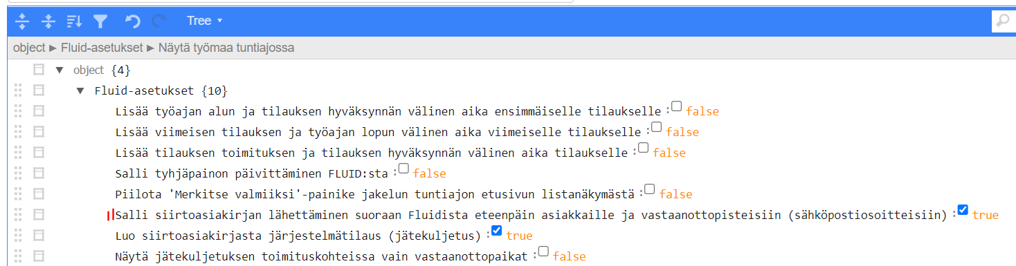Image resolution: width=1016 pixels, height=266 pixels.
Task: Collapse the root object node
Action: (59, 70)
